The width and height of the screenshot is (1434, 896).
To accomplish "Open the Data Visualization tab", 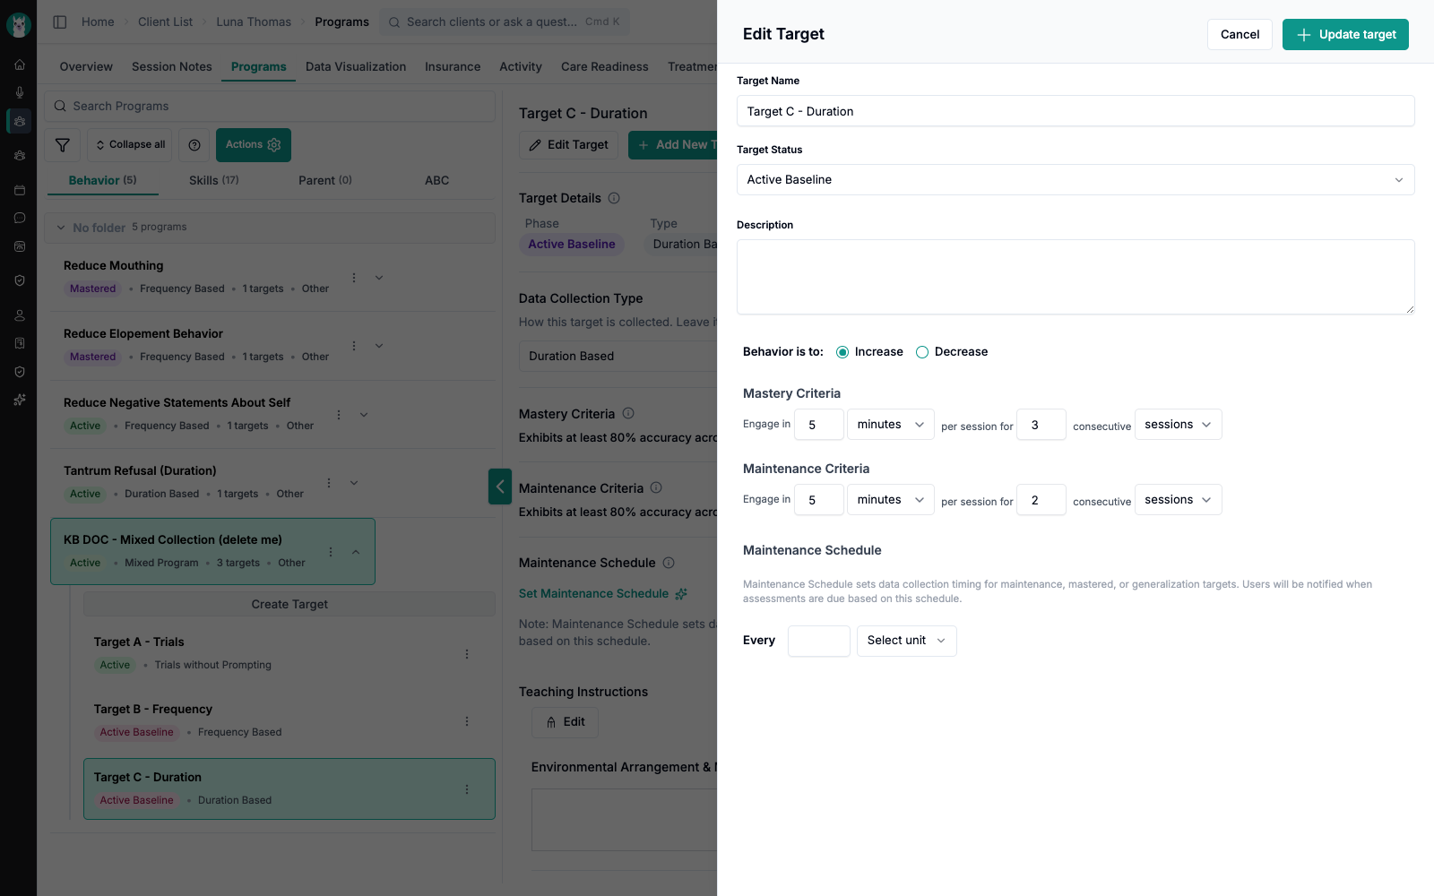I will click(x=356, y=66).
